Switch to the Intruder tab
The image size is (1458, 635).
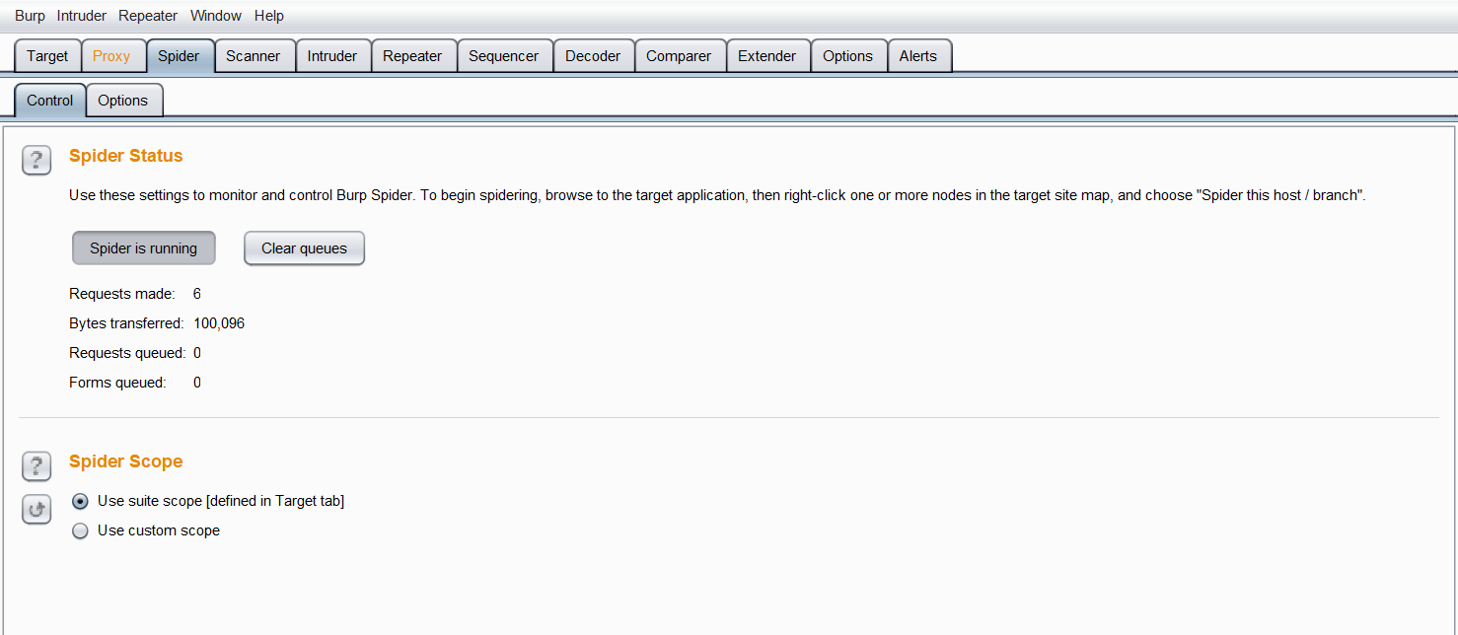[x=332, y=56]
